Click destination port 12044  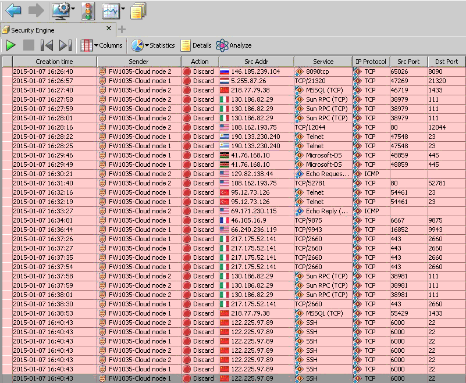coord(437,127)
